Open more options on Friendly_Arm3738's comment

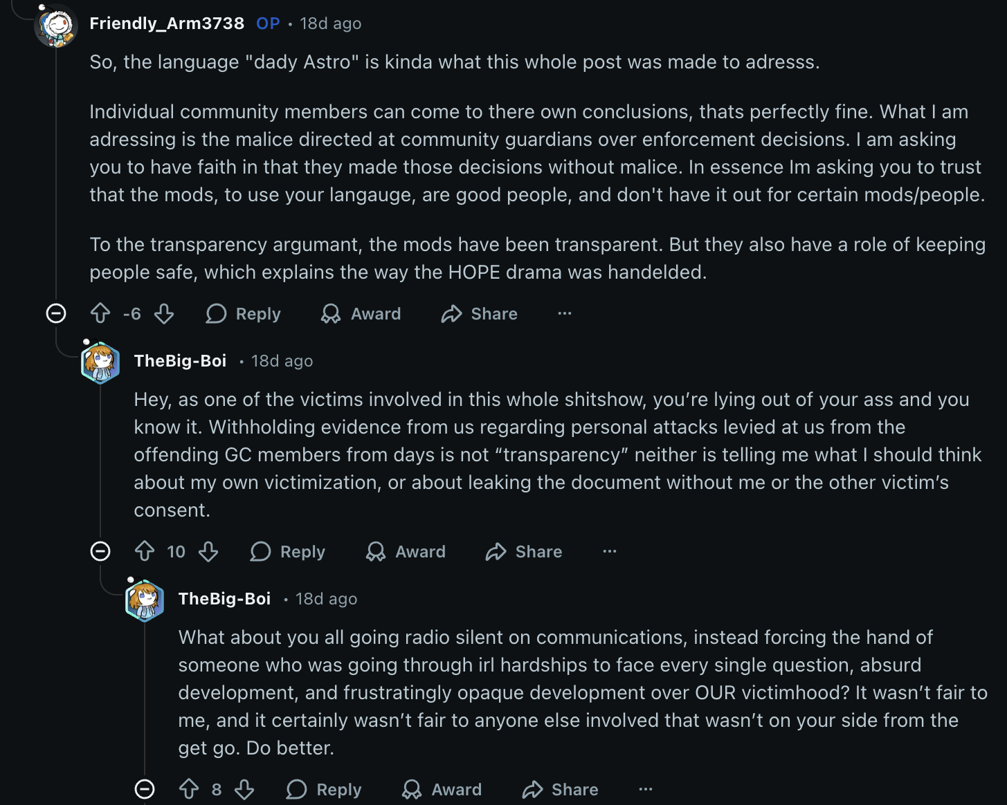point(565,313)
